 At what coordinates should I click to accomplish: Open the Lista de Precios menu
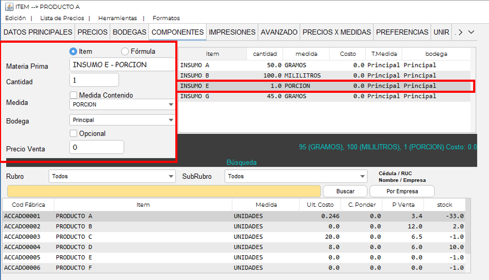pyautogui.click(x=62, y=18)
